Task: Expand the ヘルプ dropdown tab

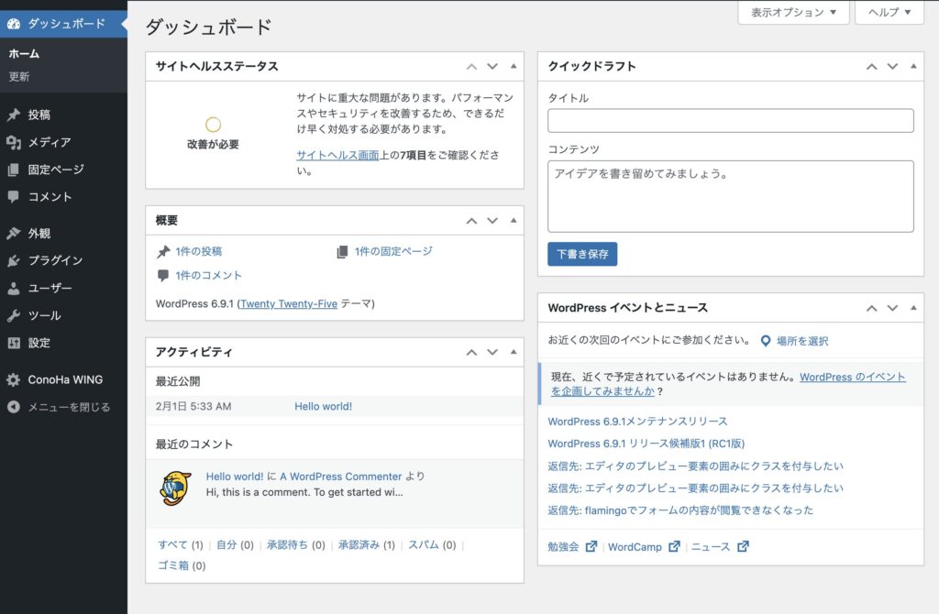Action: [x=889, y=13]
